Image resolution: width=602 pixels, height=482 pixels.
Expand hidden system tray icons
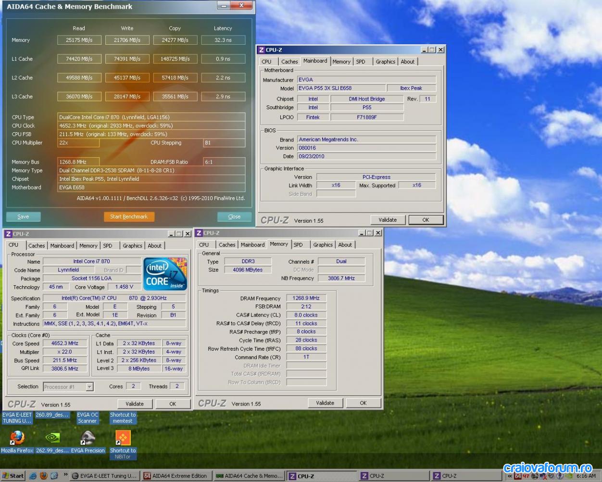click(x=509, y=476)
